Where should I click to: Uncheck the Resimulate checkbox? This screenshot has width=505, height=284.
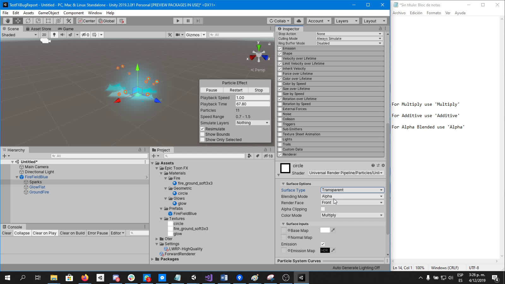pos(203,129)
